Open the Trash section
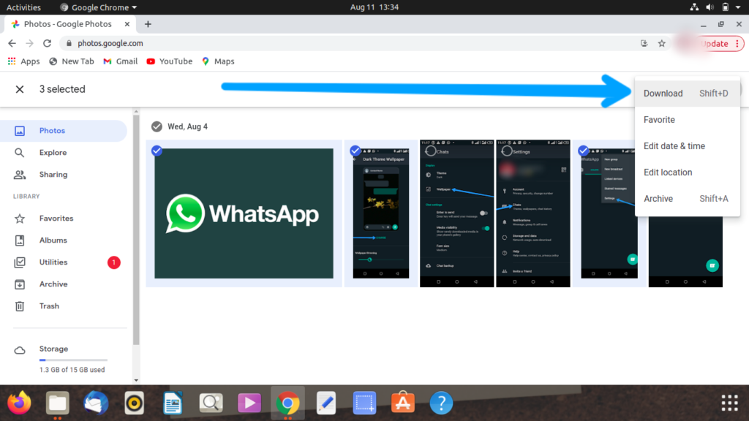Viewport: 749px width, 421px height. (x=49, y=306)
